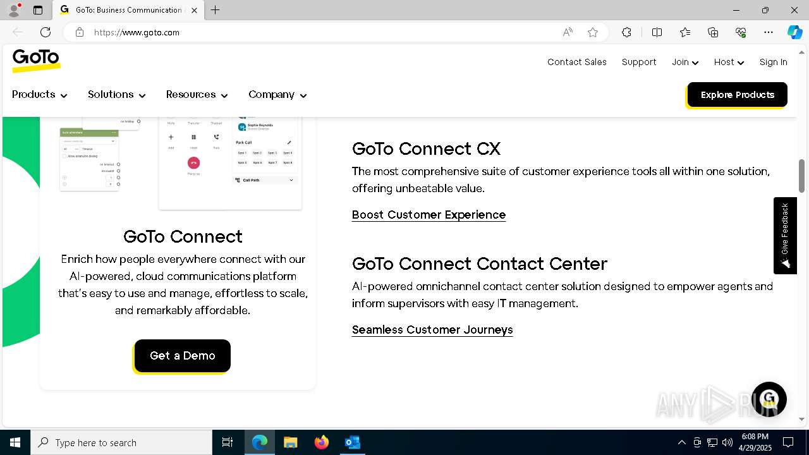Expand the Resources menu
This screenshot has height=455, width=809.
click(x=197, y=95)
